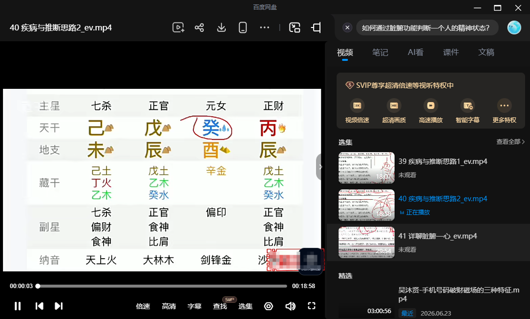Collapse the side panel with arrow handle
Viewport: 530px width, 319px height.
point(320,167)
